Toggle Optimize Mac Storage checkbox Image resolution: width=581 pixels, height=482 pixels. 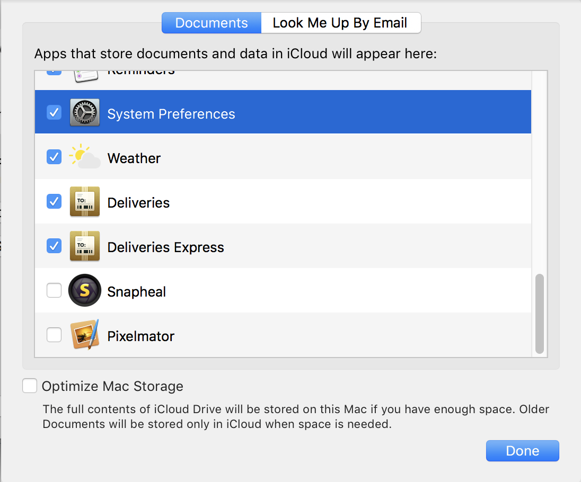click(x=30, y=386)
